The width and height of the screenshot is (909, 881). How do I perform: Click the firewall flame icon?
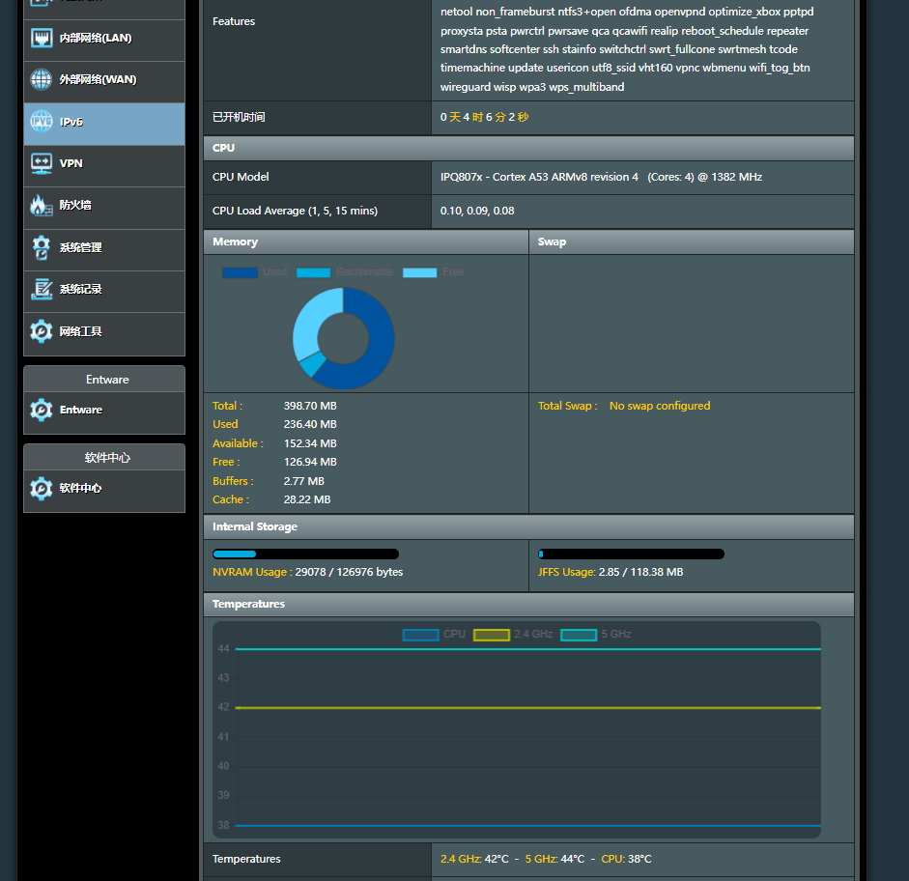pos(42,205)
